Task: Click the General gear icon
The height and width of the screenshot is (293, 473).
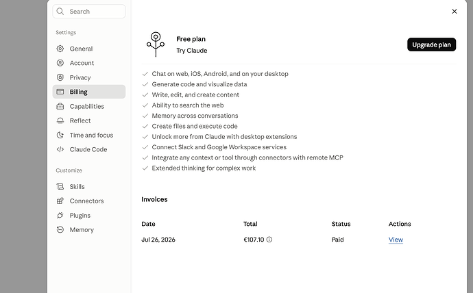Action: tap(60, 49)
